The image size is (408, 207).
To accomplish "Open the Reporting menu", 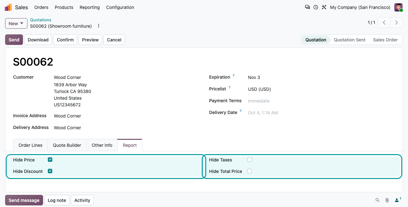I will click(x=90, y=7).
